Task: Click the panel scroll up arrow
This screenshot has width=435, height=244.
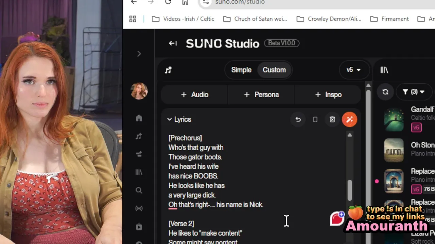Action: [368, 86]
